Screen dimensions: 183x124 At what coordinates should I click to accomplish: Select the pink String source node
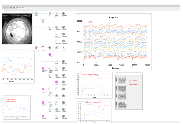click(x=57, y=82)
